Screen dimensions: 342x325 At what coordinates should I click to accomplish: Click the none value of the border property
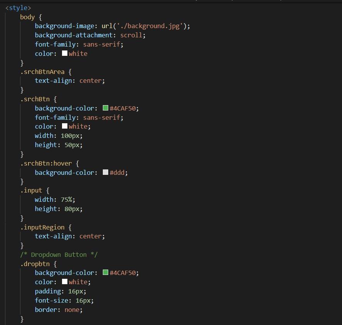(x=72, y=310)
